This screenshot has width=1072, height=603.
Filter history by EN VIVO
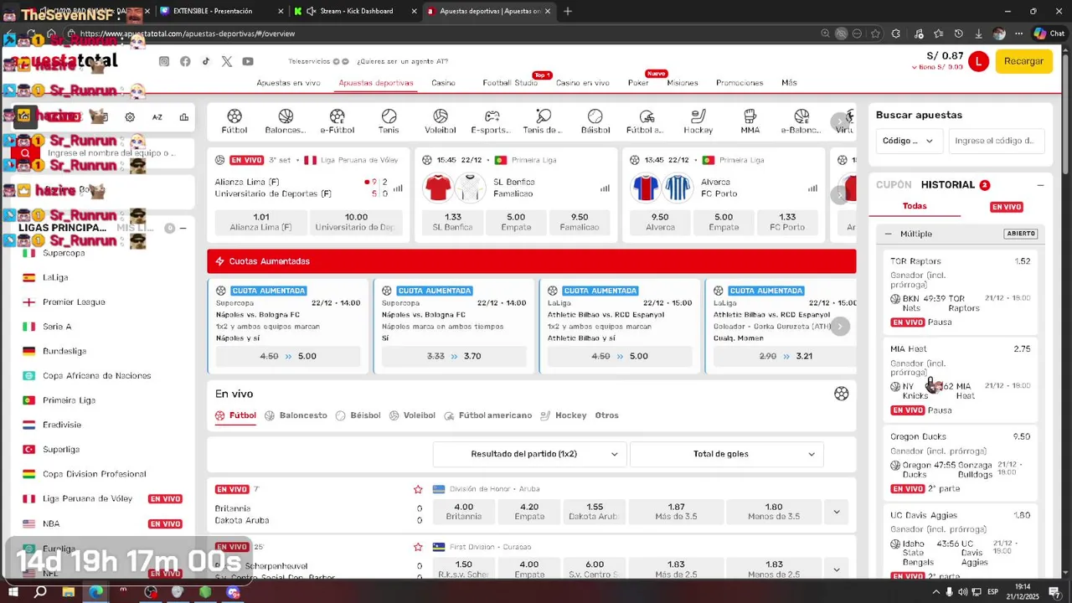(1007, 207)
